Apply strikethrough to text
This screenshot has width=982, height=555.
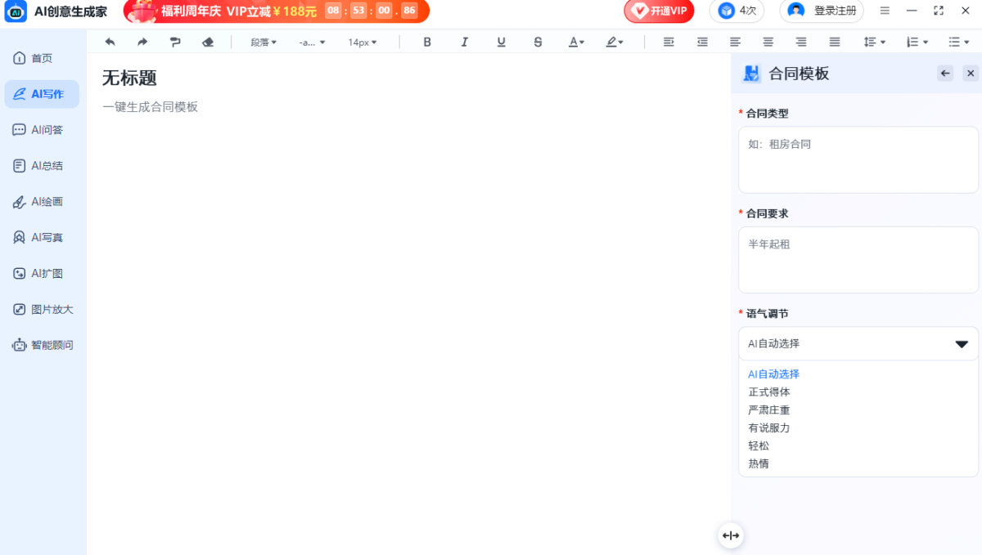[538, 42]
